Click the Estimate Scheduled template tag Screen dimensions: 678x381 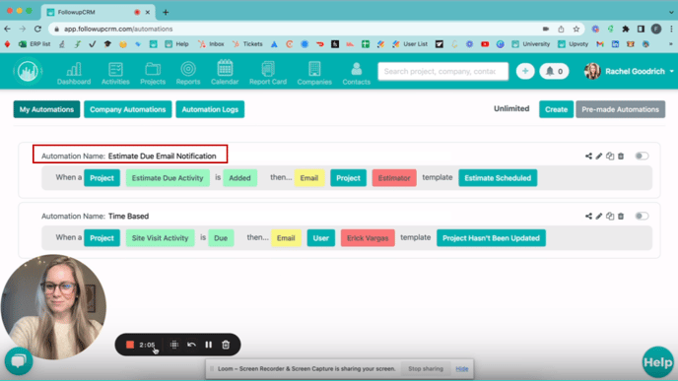tap(498, 178)
